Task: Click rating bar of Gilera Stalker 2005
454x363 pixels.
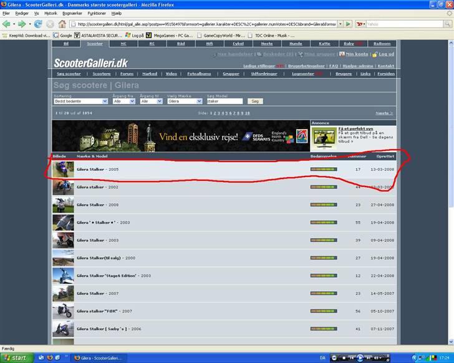Action: pos(323,169)
